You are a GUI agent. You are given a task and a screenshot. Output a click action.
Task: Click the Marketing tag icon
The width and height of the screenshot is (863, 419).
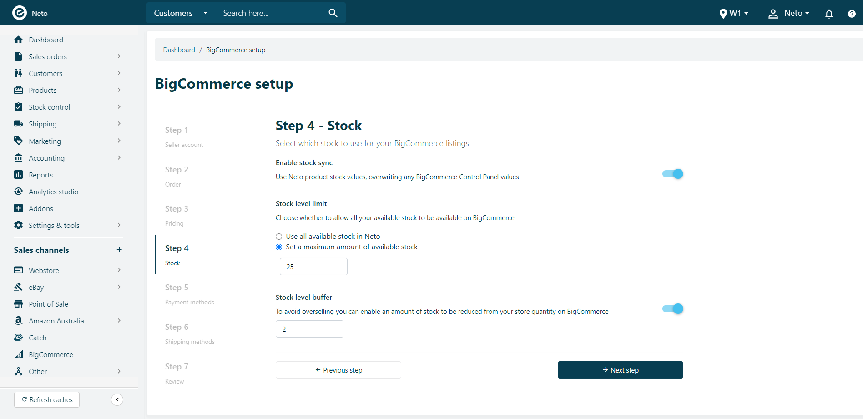(x=18, y=141)
